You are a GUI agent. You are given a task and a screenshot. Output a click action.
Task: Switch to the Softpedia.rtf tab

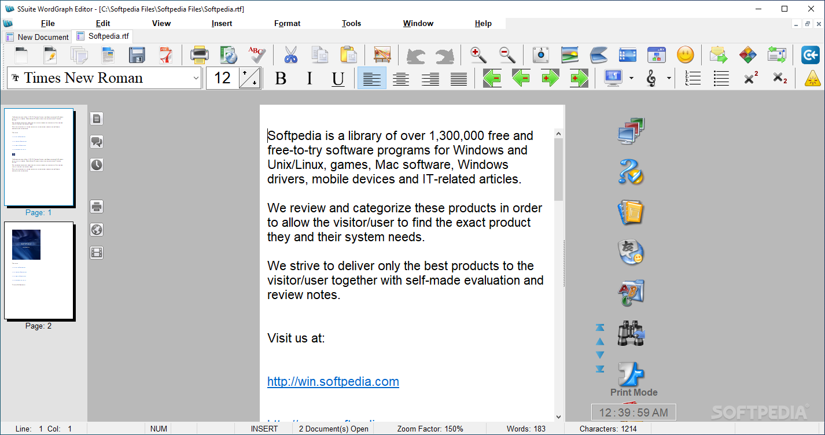click(102, 36)
